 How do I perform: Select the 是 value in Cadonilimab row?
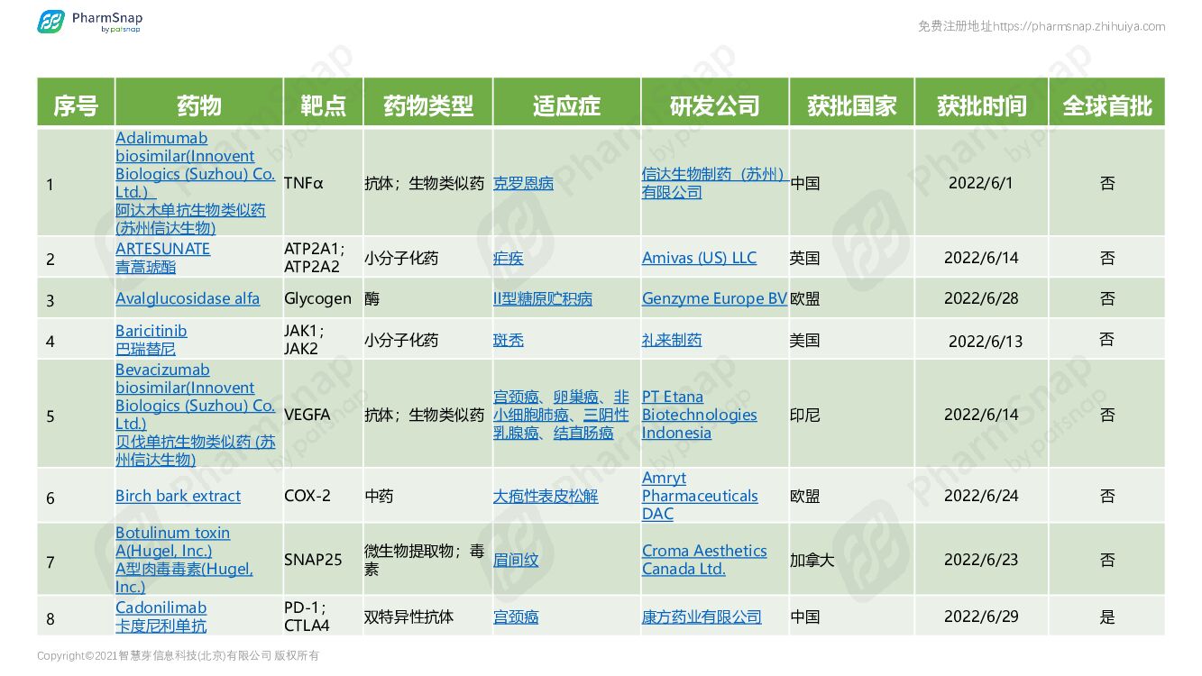click(x=1107, y=617)
